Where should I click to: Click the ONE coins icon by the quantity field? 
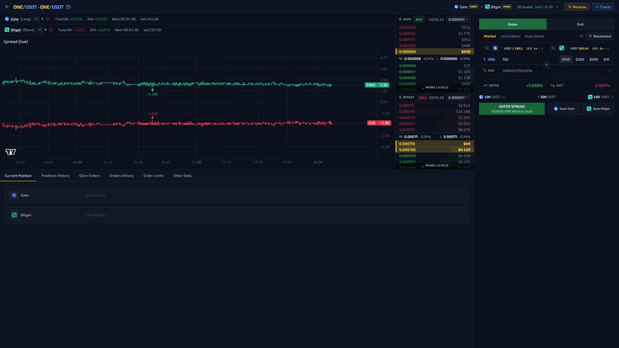[x=485, y=71]
